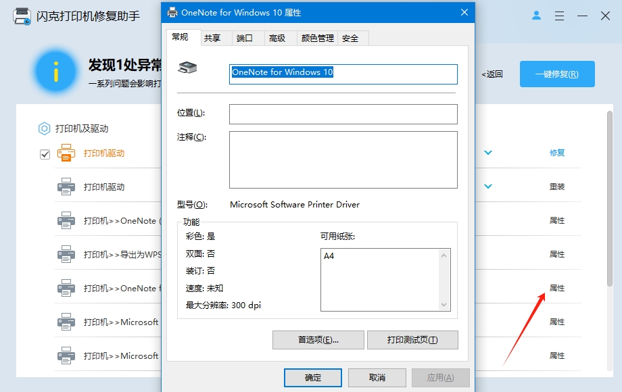
Task: Click the hexagon icon beside 打印机及驱动
Action: coord(44,128)
